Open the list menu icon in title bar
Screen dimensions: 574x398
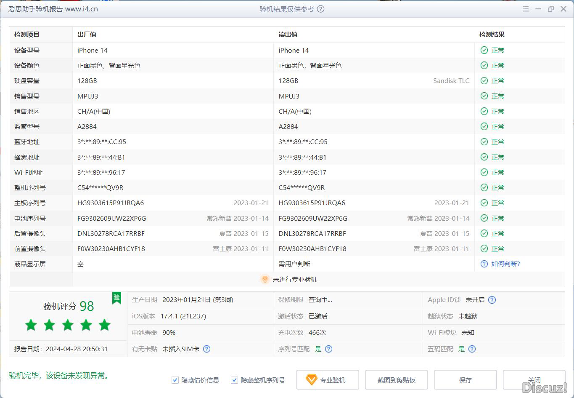[526, 9]
